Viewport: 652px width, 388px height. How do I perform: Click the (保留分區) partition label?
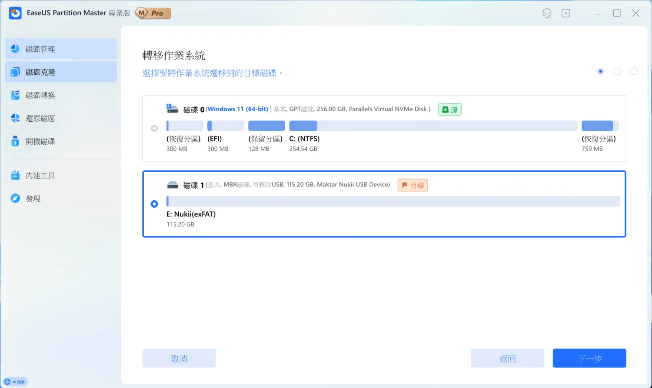coord(266,139)
